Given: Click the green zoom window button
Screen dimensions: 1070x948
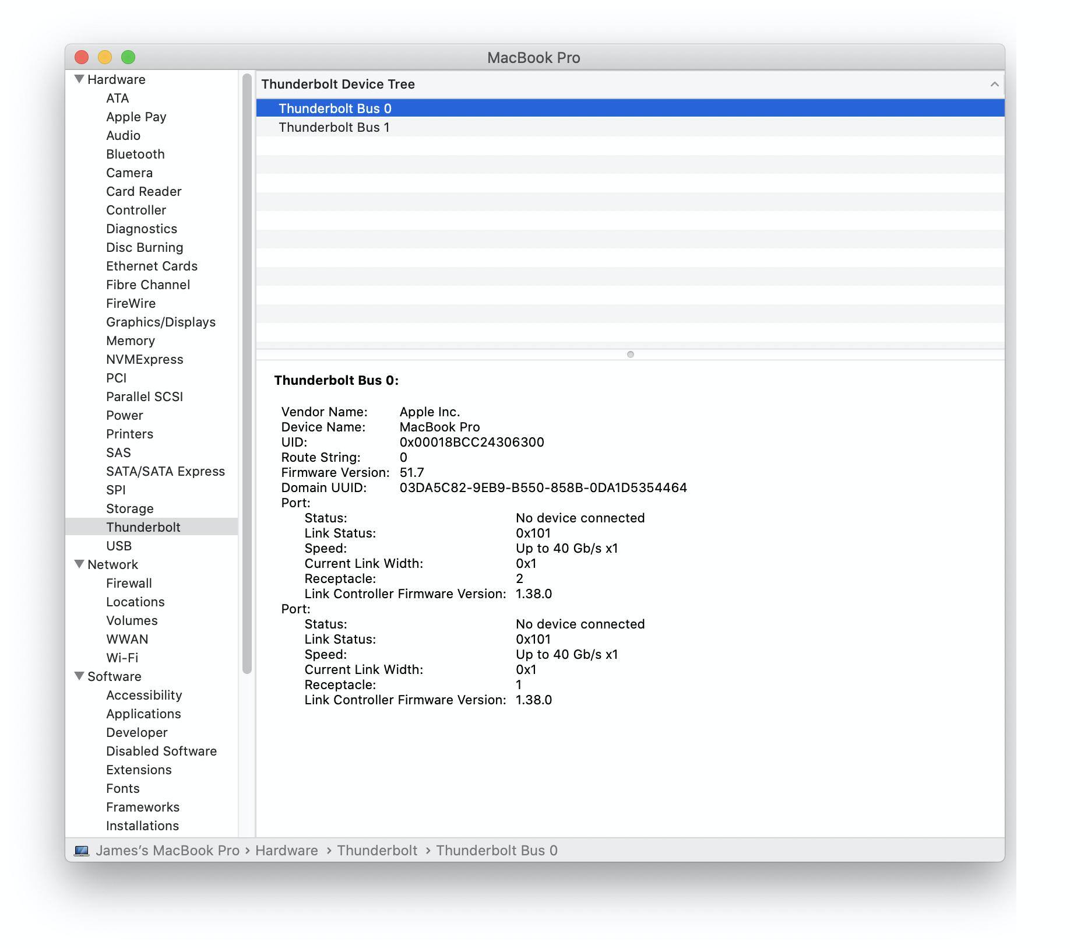Looking at the screenshot, I should (x=128, y=57).
